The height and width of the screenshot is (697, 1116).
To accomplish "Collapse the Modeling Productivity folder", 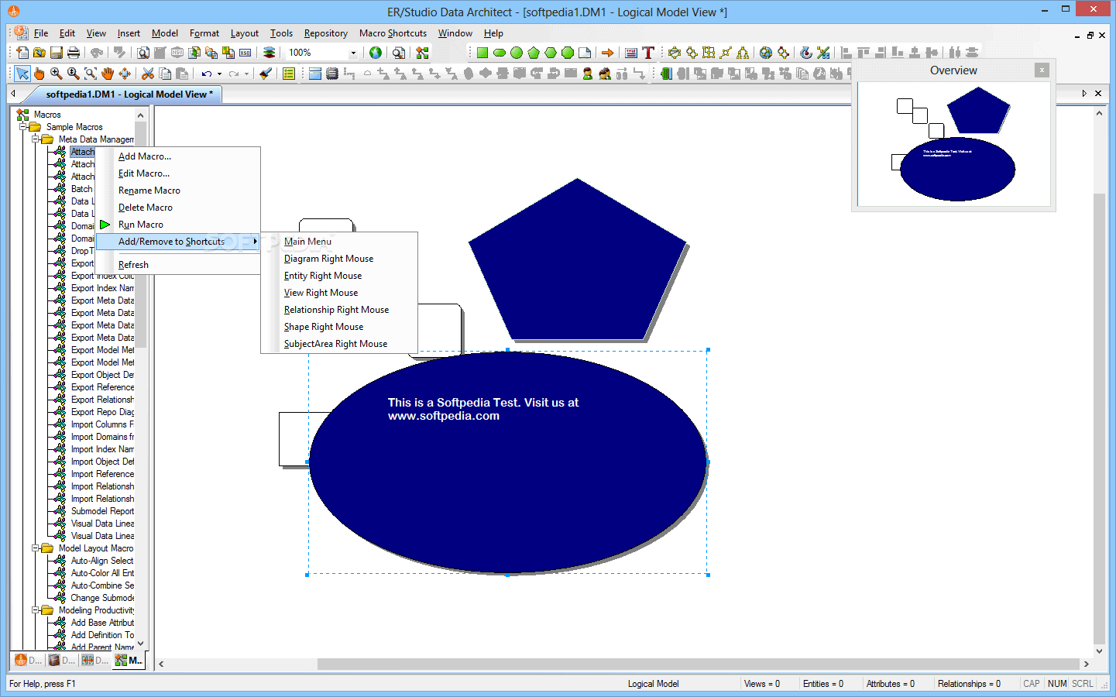I will point(36,610).
